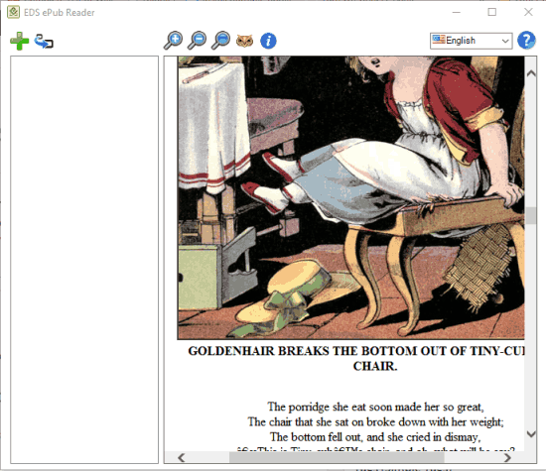Click the line 'The porridge she eat soon'
546x471 pixels.
[375, 407]
